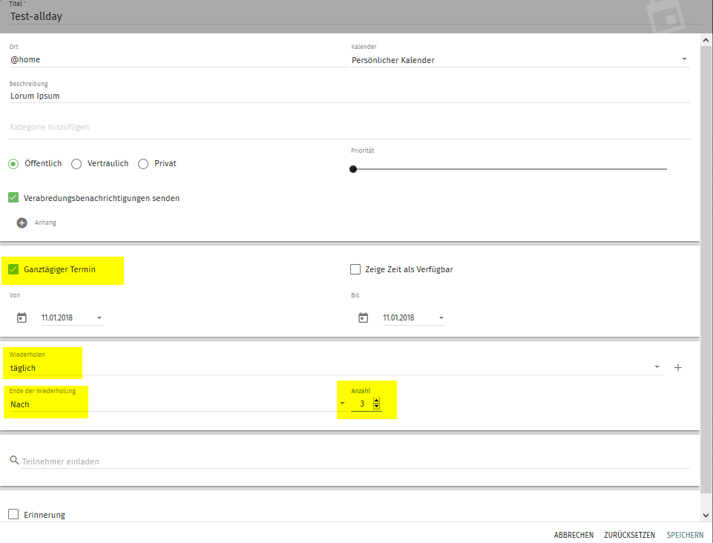Click the add attachment plus icon

pyautogui.click(x=22, y=223)
